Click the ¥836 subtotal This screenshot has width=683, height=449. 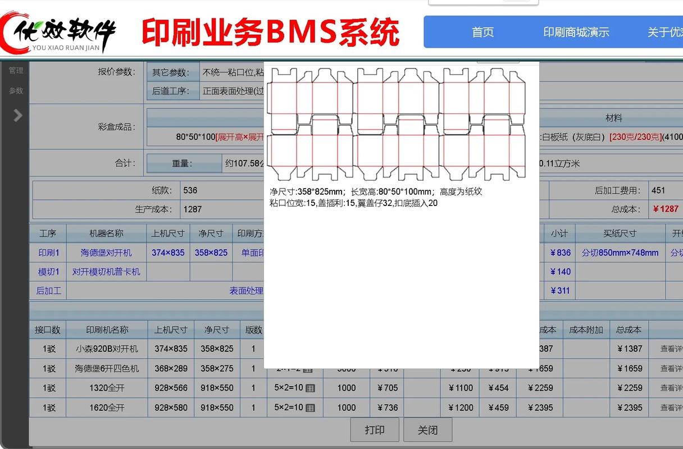coord(560,253)
